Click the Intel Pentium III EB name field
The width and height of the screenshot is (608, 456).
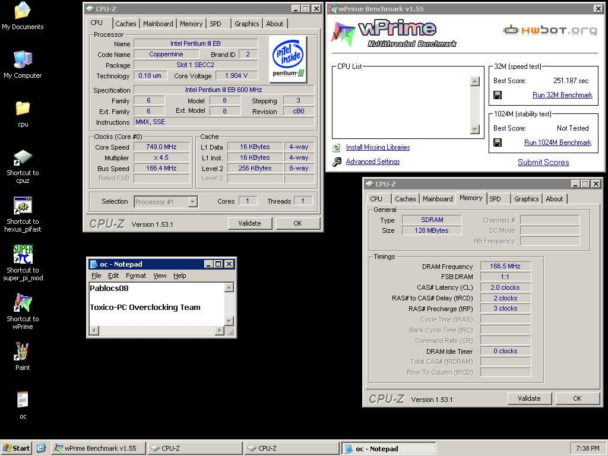pyautogui.click(x=195, y=43)
